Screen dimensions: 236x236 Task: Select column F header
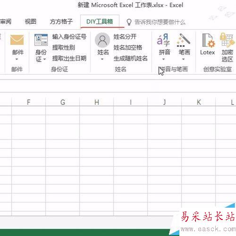28,102
